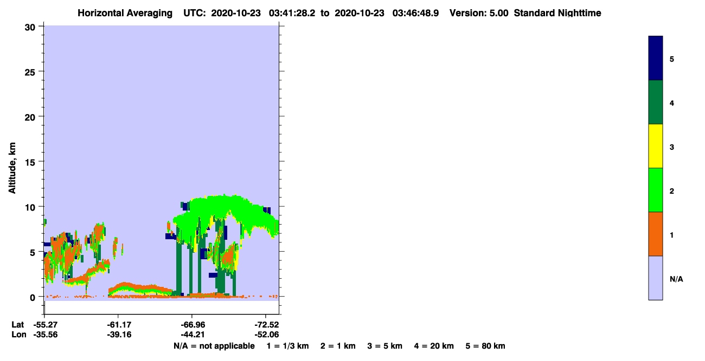This screenshot has height=361, width=705.
Task: Click the 'Lat' row label
Action: tap(18, 325)
